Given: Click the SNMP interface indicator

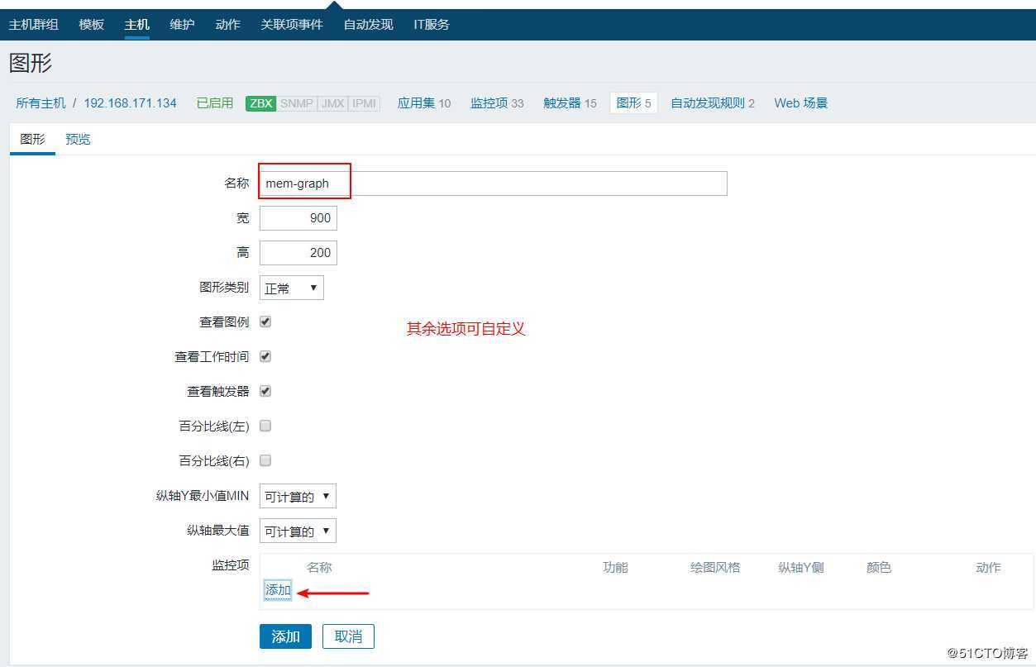Looking at the screenshot, I should point(296,103).
